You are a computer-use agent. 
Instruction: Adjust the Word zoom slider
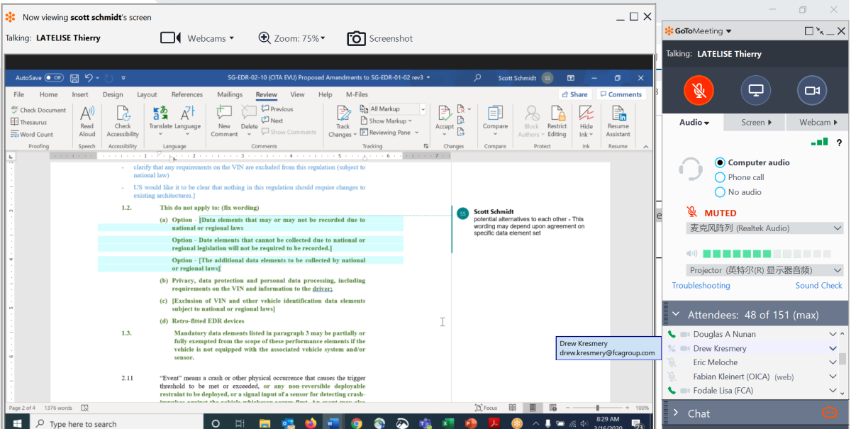pos(598,408)
